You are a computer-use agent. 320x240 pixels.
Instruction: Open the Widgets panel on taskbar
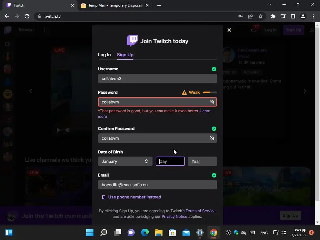[x=9, y=232]
